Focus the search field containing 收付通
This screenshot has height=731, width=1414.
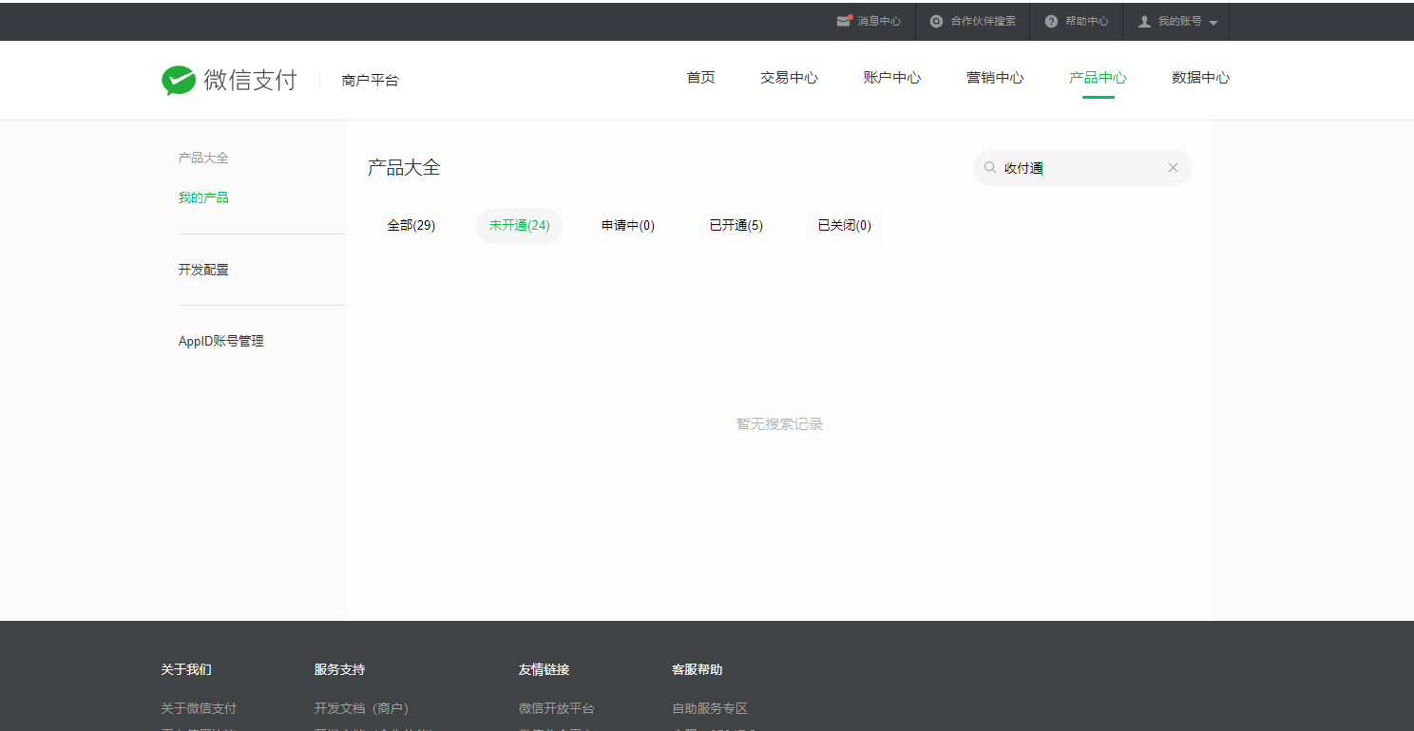pos(1082,168)
